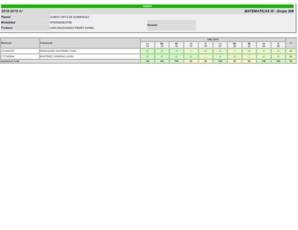
Task: Uncheck Martinez Carmona attendance for Ma 15
Action: 162,56
